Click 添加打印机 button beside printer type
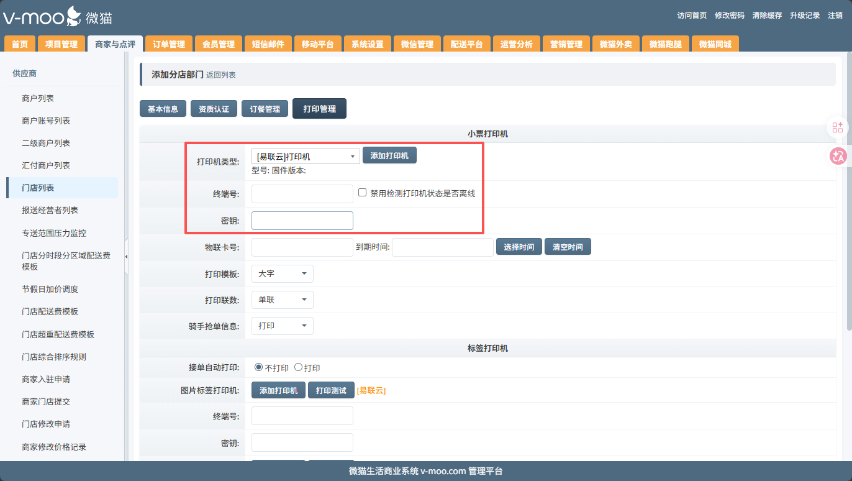This screenshot has height=481, width=852. coord(389,156)
